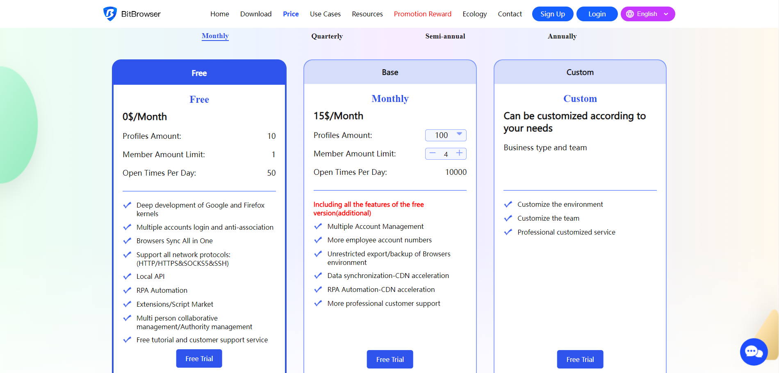Click 'Customize the environment' feature text
This screenshot has height=373, width=779.
(560, 204)
